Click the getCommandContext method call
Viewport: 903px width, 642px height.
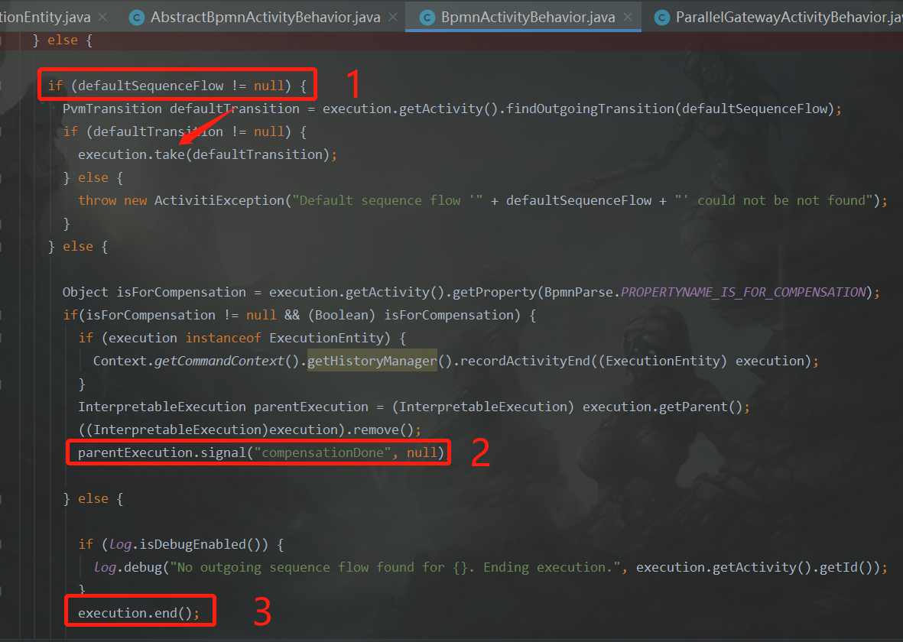(219, 361)
